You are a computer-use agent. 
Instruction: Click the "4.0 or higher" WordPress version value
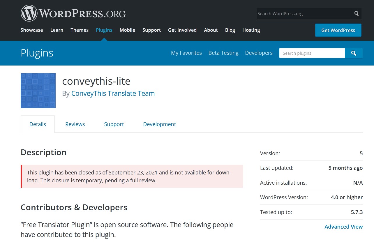tap(347, 197)
